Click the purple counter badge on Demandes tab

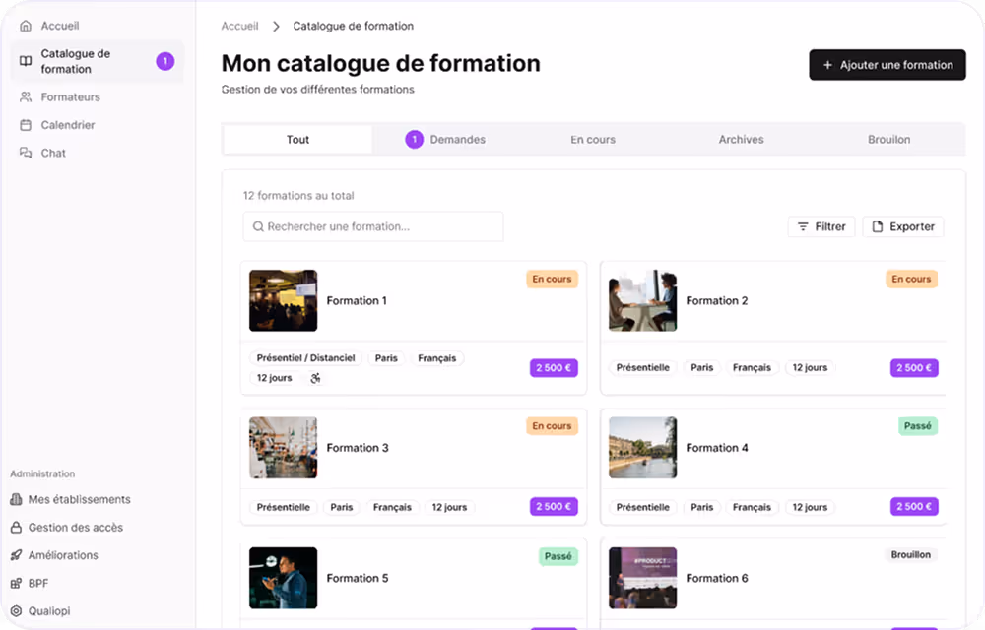pyautogui.click(x=414, y=140)
